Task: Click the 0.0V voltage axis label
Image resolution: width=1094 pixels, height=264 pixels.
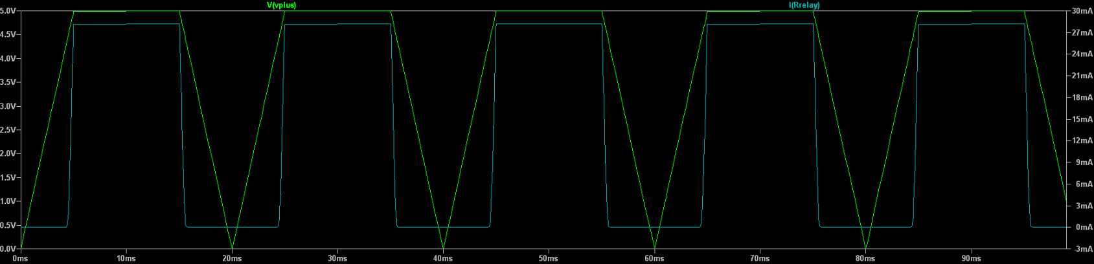Action: click(7, 249)
